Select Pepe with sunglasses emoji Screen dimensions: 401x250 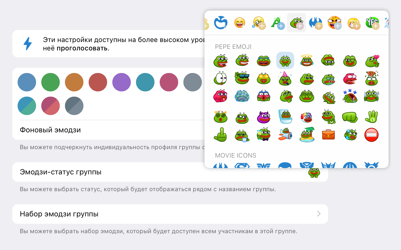tap(242, 78)
